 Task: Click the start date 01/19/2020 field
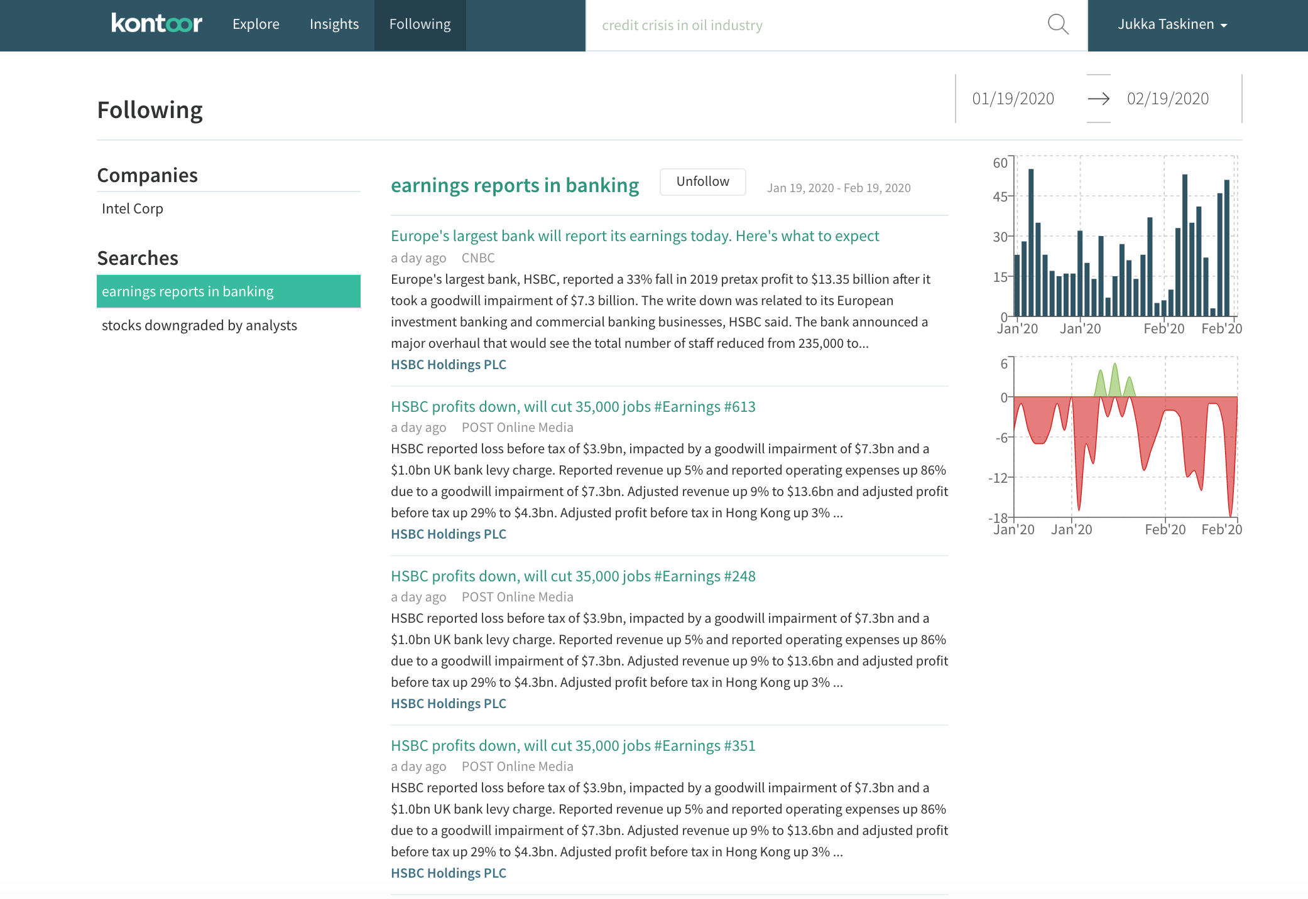1013,99
